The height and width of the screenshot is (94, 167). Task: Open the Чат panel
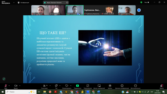(x=56, y=86)
